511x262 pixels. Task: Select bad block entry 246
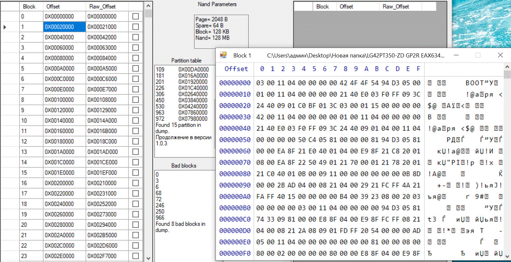point(160,205)
